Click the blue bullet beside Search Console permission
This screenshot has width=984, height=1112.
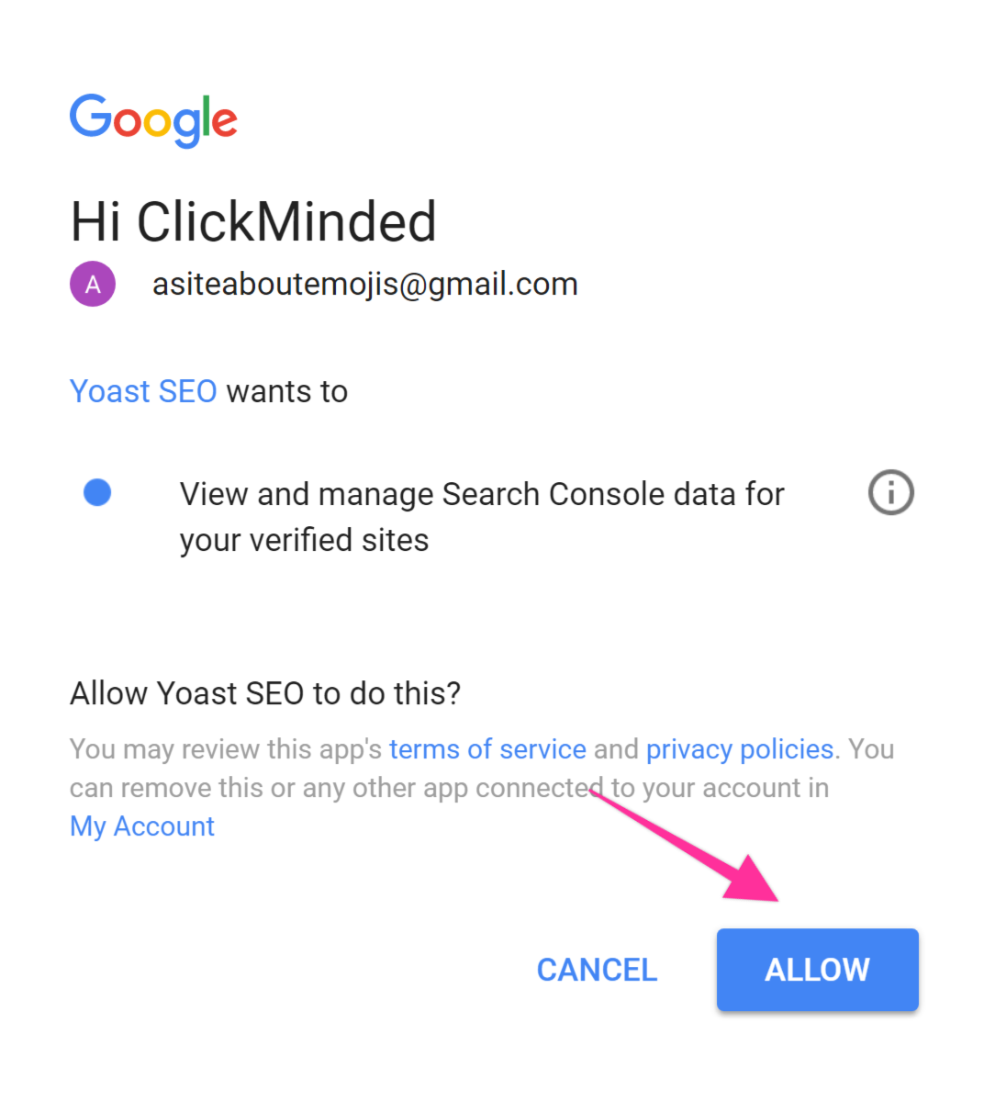[x=97, y=493]
